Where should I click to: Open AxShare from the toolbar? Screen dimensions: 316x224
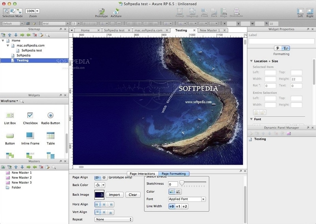(116, 11)
